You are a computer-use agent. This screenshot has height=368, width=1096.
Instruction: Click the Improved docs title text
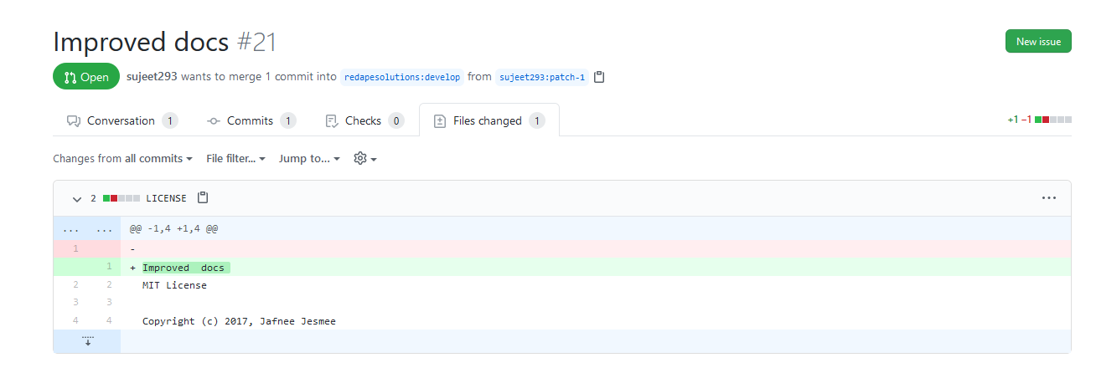coord(140,42)
